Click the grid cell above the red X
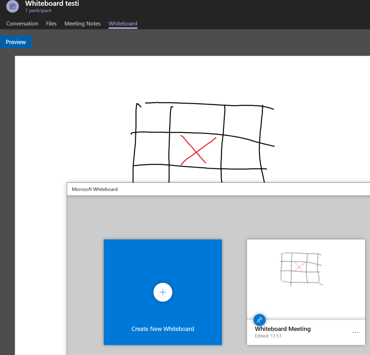The width and height of the screenshot is (370, 355). 197,119
